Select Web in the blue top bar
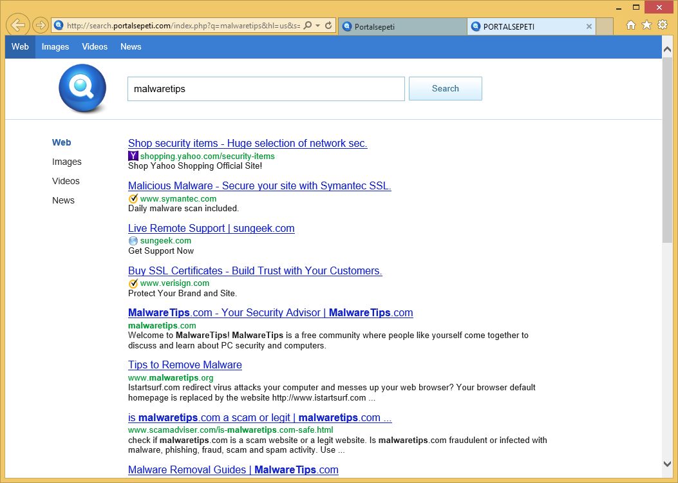This screenshot has width=678, height=483. (21, 47)
